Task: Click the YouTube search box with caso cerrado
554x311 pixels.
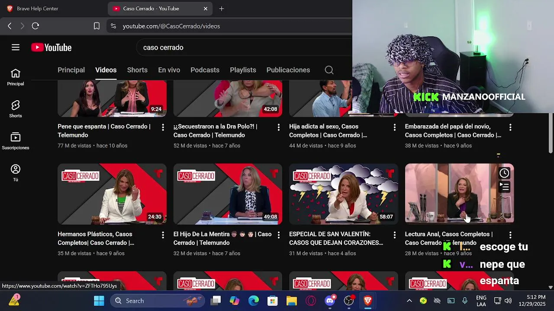Action: [x=245, y=48]
